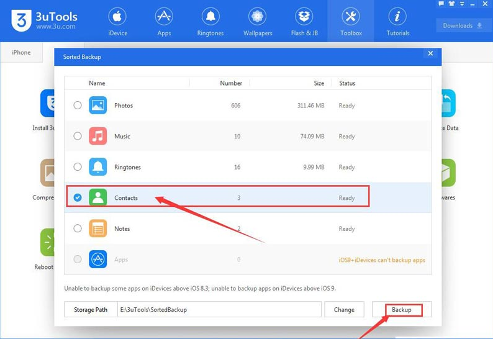Image resolution: width=493 pixels, height=339 pixels.
Task: Click the 'Music' row label
Action: [122, 137]
